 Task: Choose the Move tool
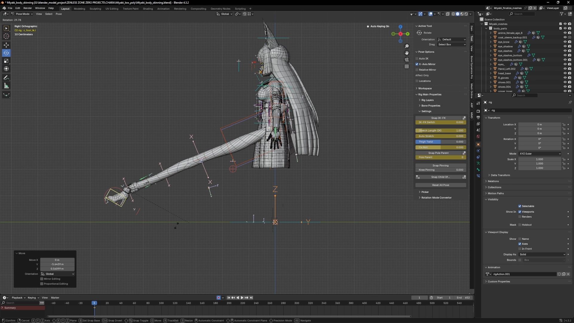pyautogui.click(x=6, y=45)
